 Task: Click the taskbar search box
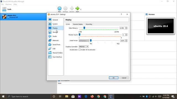point(28,97)
